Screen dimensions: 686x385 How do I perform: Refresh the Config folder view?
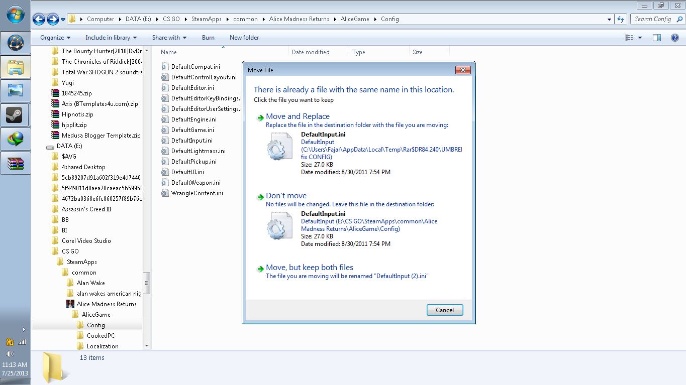point(621,19)
